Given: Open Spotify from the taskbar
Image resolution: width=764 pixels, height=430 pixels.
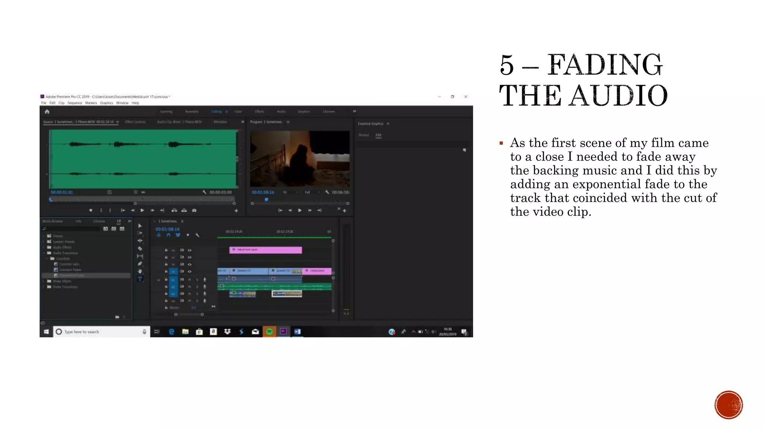Looking at the screenshot, I should click(x=269, y=331).
